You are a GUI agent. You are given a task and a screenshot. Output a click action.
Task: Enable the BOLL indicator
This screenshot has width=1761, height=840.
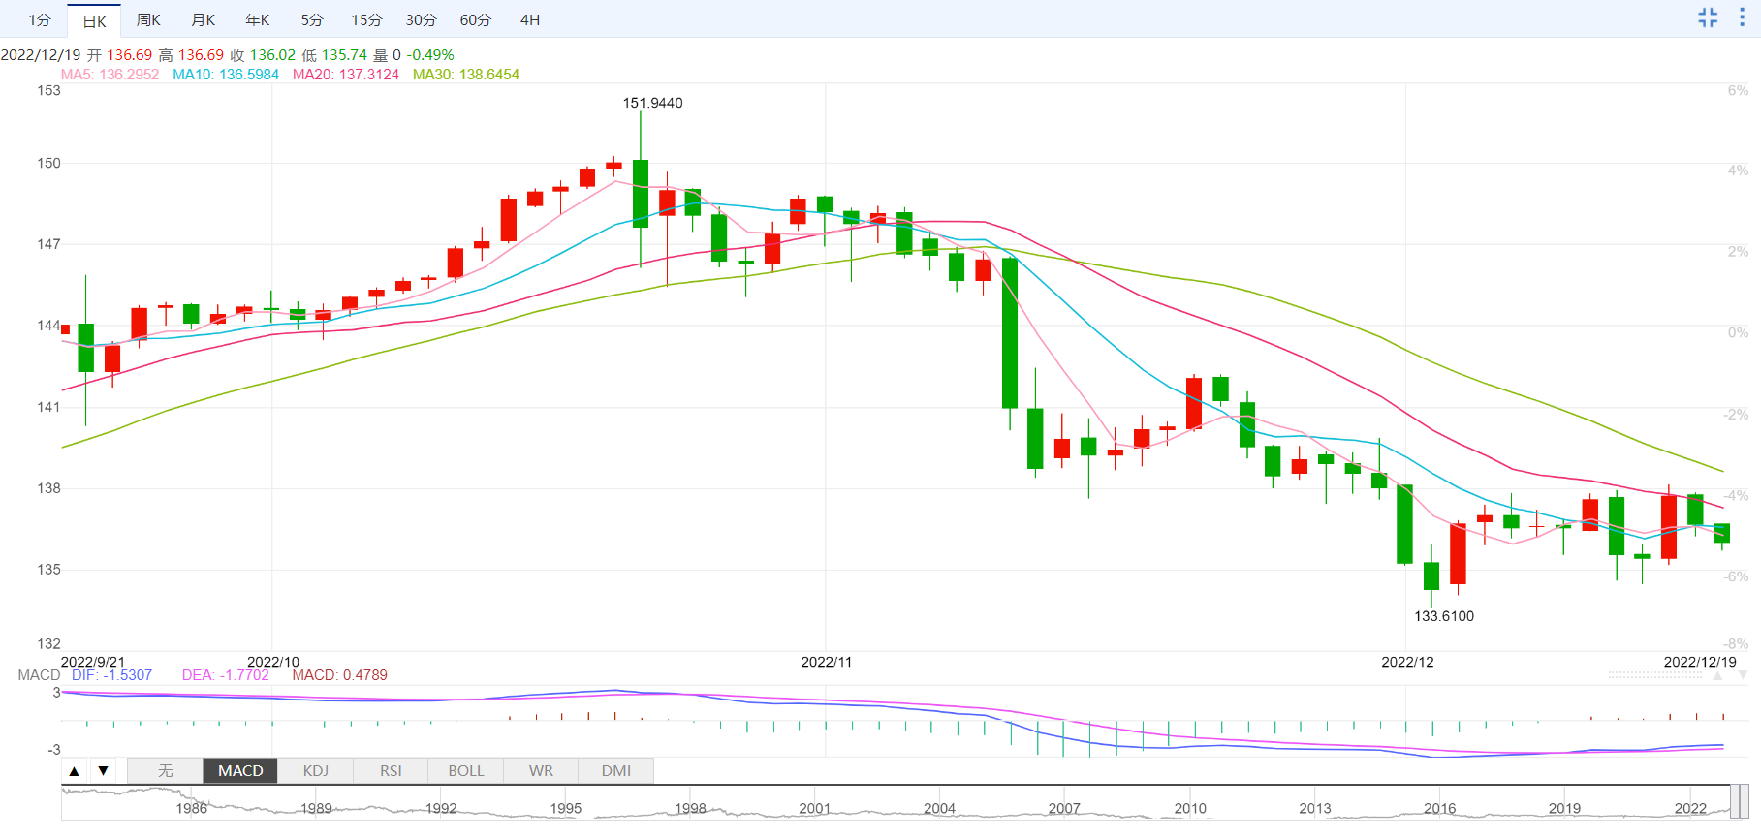pyautogui.click(x=466, y=771)
